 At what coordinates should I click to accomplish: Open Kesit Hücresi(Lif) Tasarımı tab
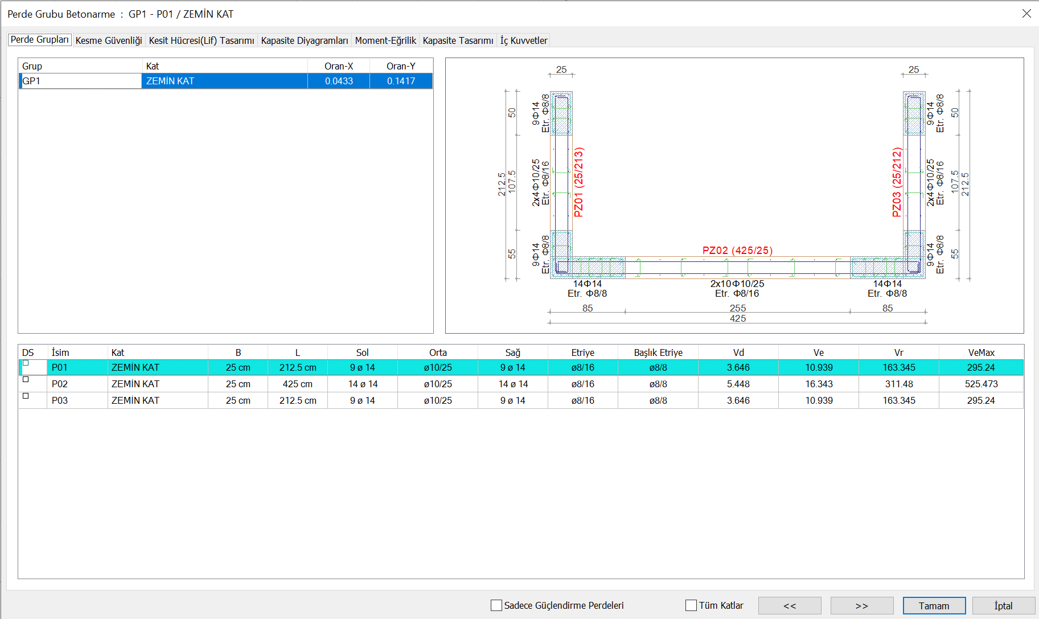tap(201, 40)
